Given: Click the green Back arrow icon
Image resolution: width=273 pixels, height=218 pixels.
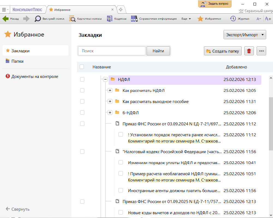Looking at the screenshot, I should pos(5,19).
